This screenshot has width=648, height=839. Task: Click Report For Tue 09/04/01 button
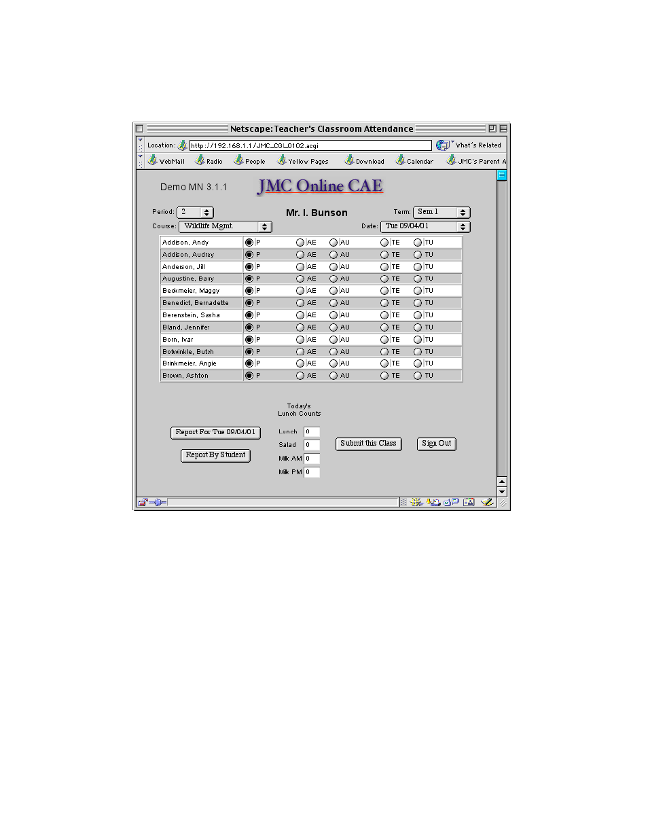(215, 433)
